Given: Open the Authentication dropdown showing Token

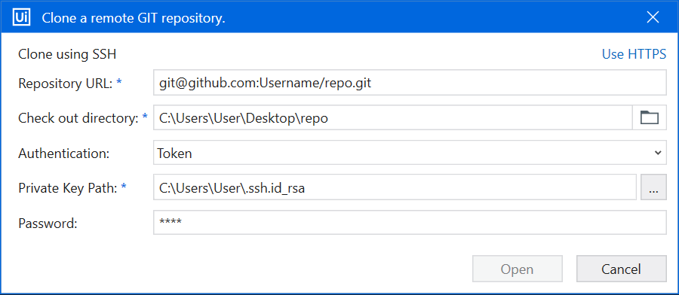Looking at the screenshot, I should 410,153.
